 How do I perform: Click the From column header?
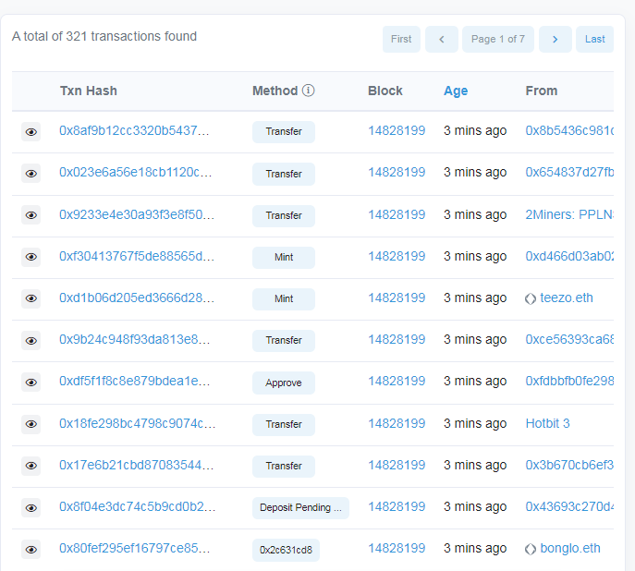542,91
